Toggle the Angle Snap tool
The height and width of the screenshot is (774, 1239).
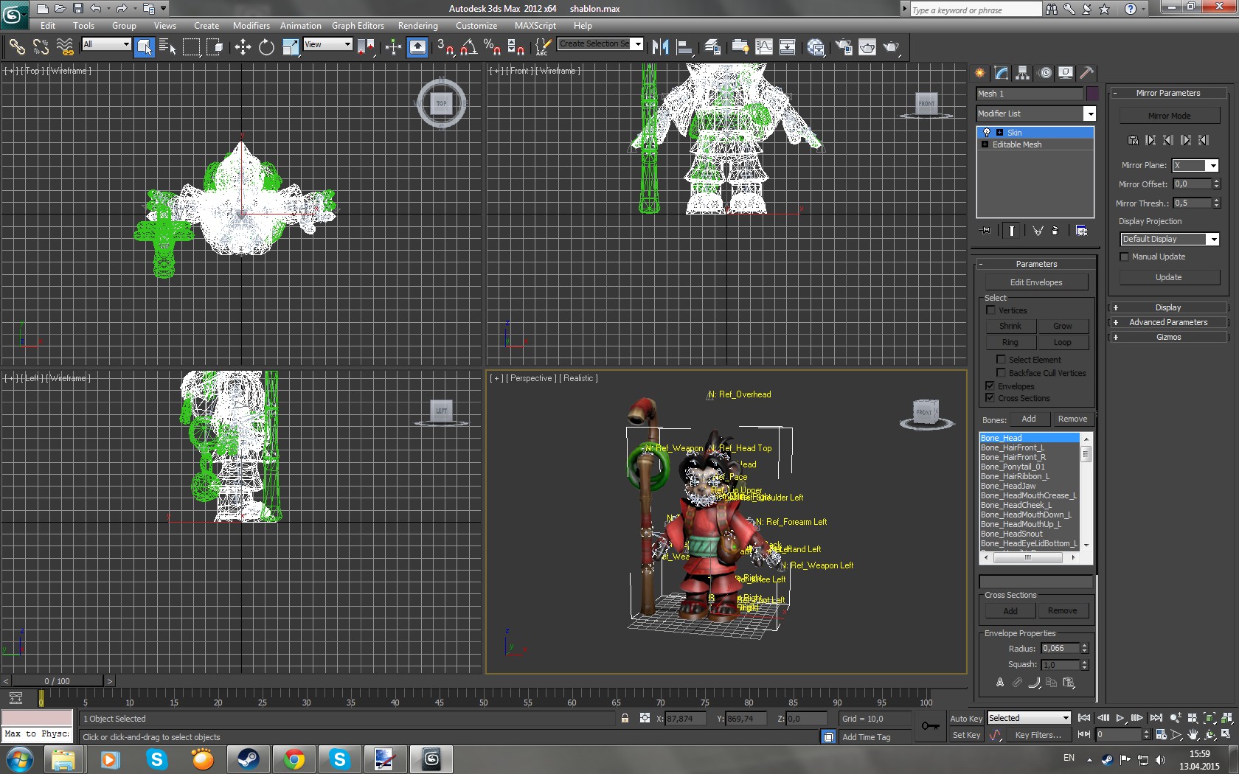(x=468, y=47)
